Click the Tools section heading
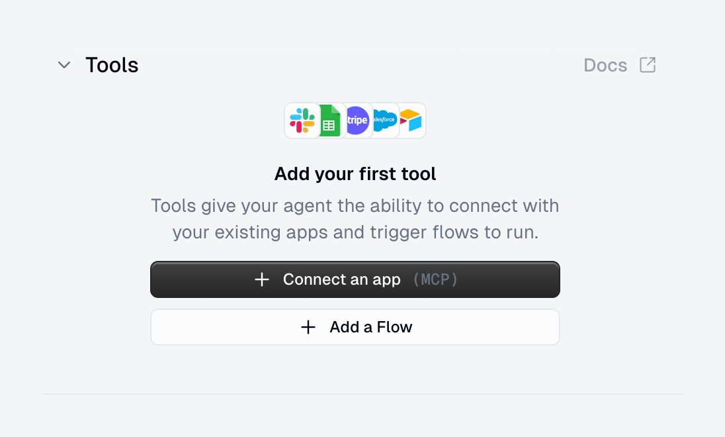This screenshot has width=725, height=437. coord(112,65)
